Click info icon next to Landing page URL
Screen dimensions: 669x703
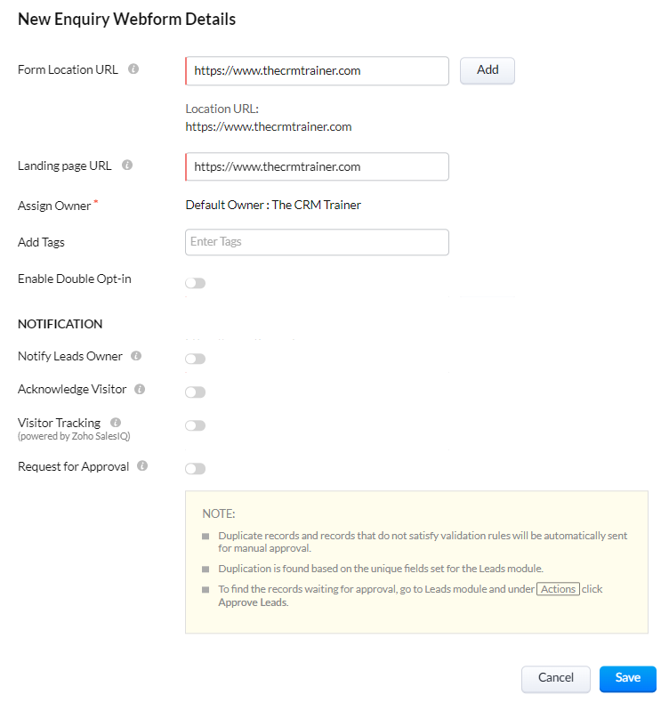127,166
